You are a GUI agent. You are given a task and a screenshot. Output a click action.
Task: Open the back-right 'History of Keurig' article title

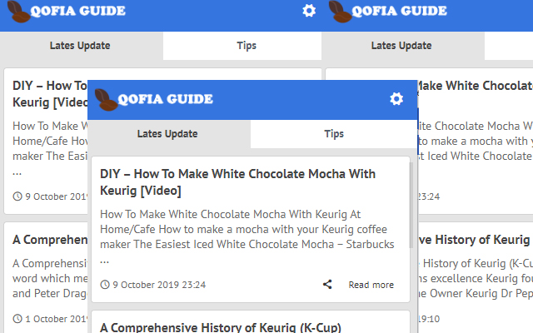coord(471,240)
